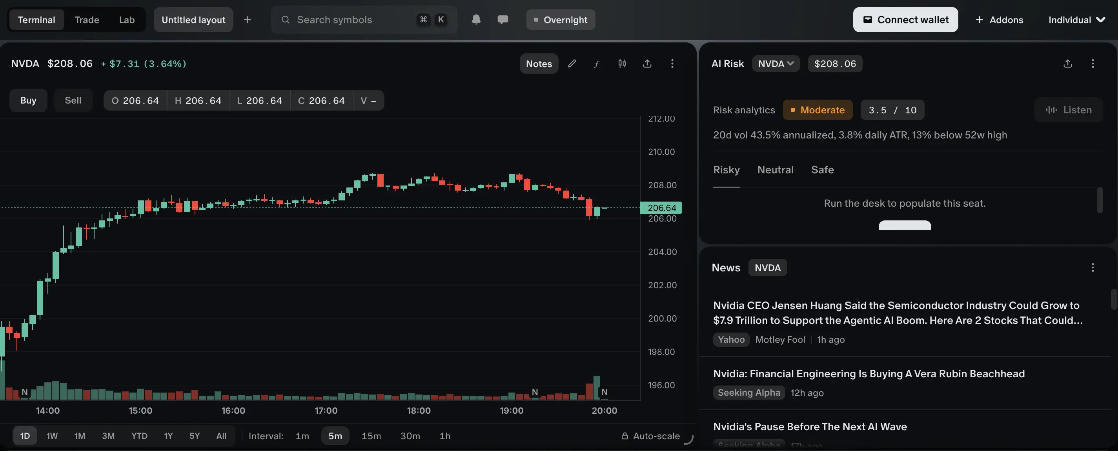1118x451 pixels.
Task: Switch to the Trade tab
Action: click(x=87, y=20)
